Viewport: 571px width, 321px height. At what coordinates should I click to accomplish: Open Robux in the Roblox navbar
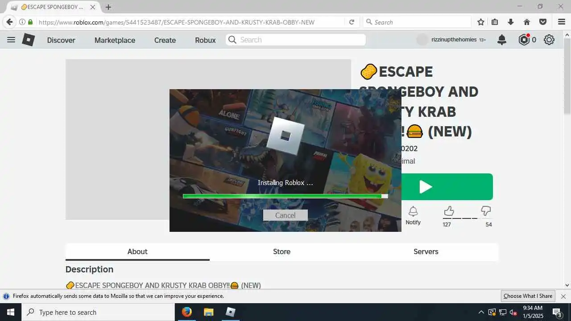click(205, 40)
